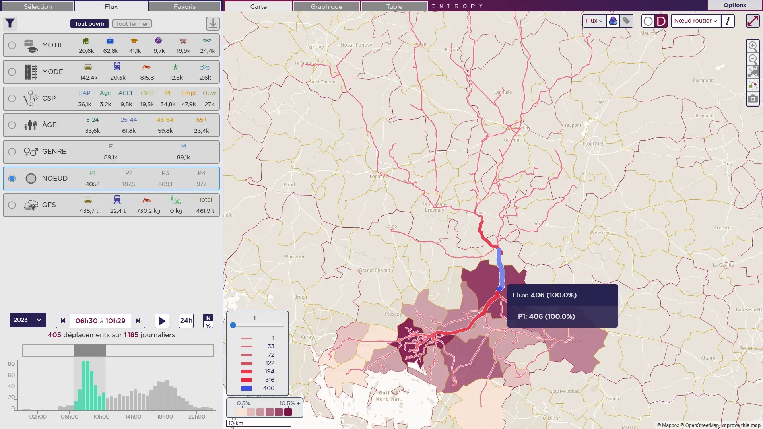Screen dimensions: 763x429
Task: Click the P1 405,1 value in NOEUD row
Action: [x=93, y=184]
